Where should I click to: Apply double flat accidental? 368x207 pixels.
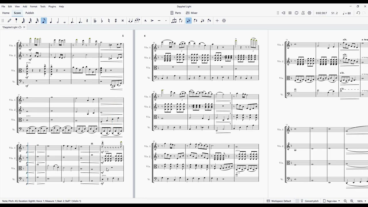pos(95,21)
